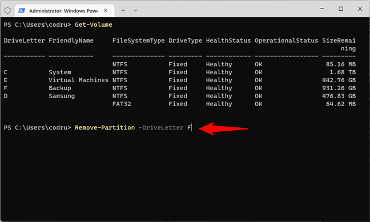Click drive letter E in the table
Screen dimensions: 370x222
(x=6, y=80)
